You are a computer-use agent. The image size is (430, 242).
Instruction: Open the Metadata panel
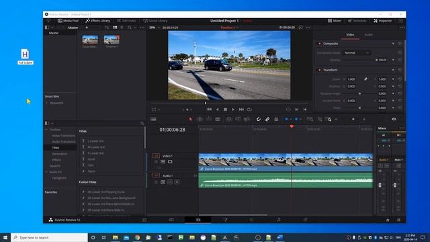point(357,21)
